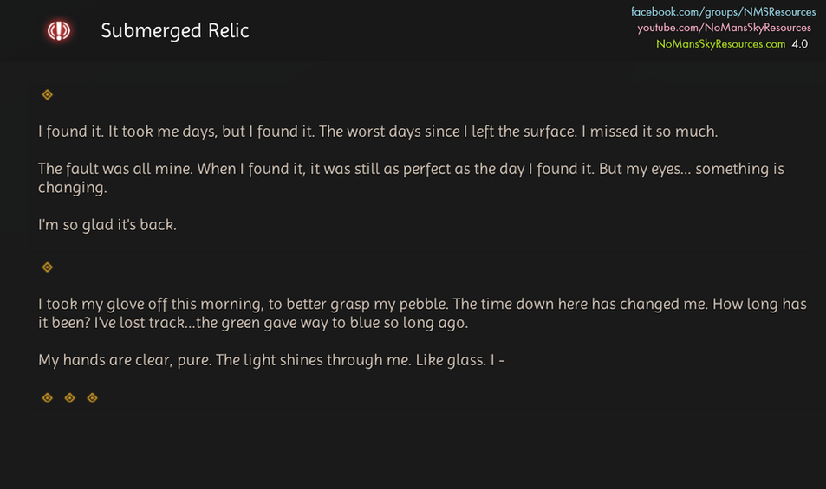Screen dimensions: 826x489
Task: Click the Submerged Relic title
Action: point(174,31)
